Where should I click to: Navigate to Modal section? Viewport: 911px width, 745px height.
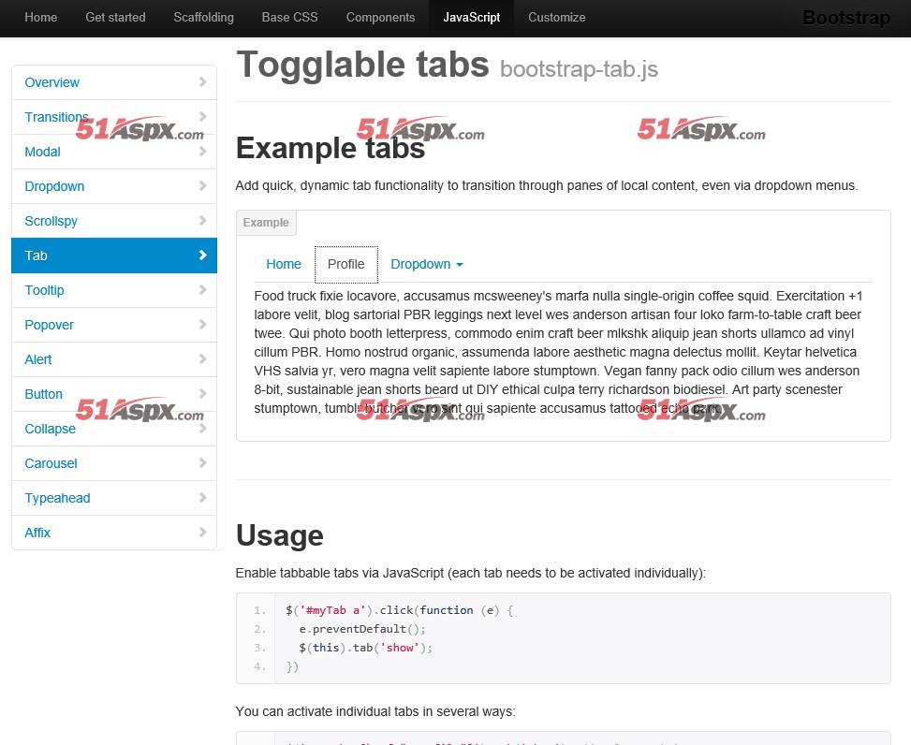click(x=114, y=152)
